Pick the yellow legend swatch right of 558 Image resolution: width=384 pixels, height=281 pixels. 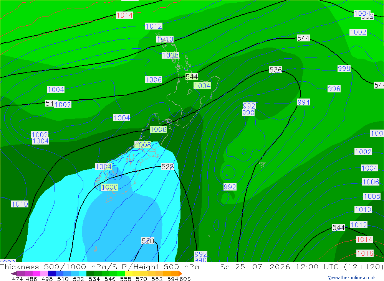[x=129, y=273]
